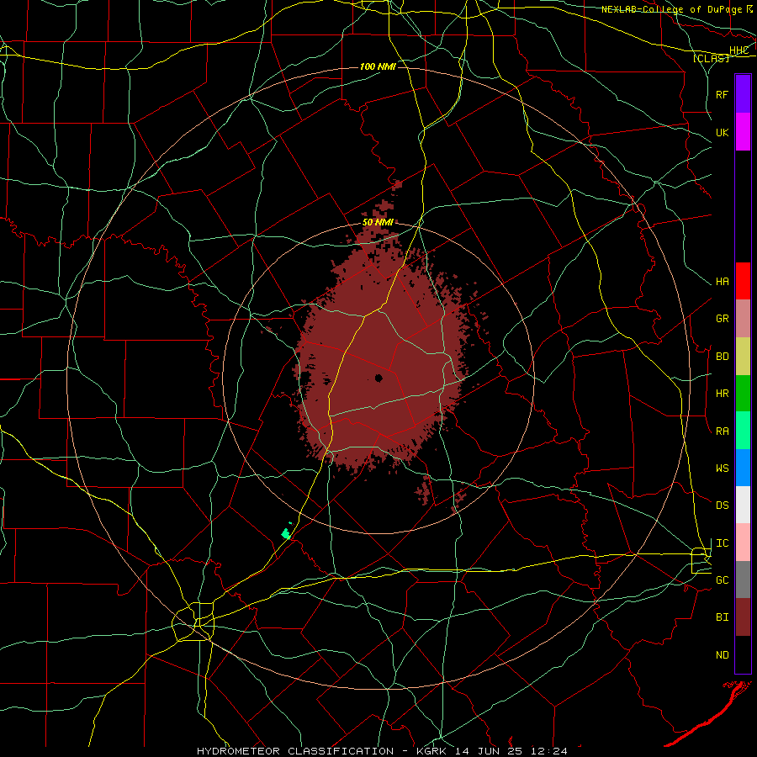Click the black radar site dot
Screen dimensions: 757x757
[x=379, y=378]
